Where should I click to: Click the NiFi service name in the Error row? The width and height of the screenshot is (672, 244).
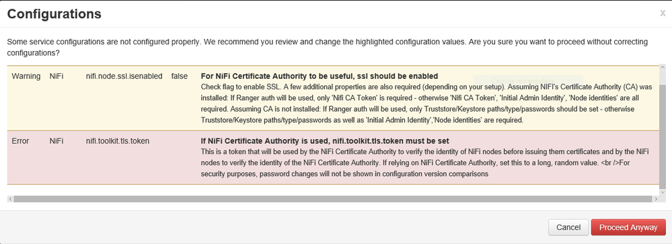pos(56,140)
